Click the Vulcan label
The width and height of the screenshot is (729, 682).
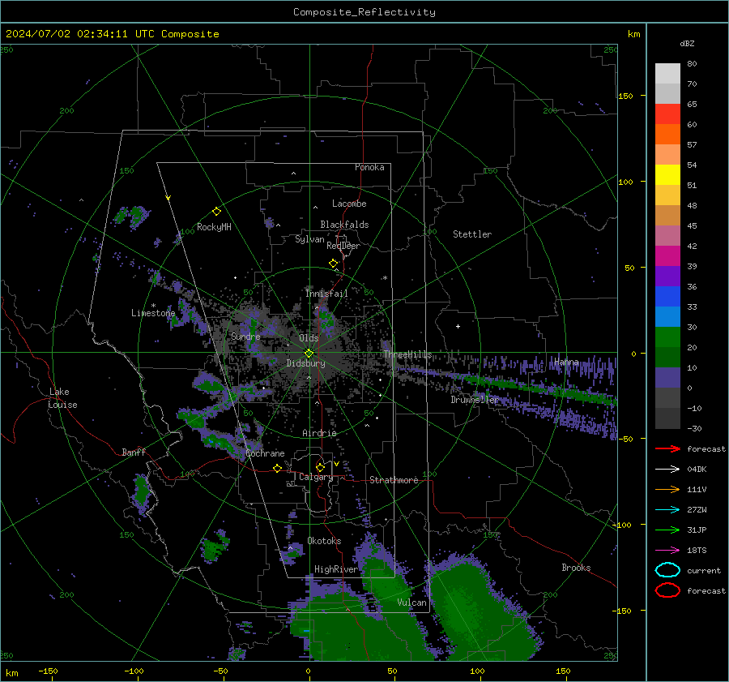coord(411,603)
